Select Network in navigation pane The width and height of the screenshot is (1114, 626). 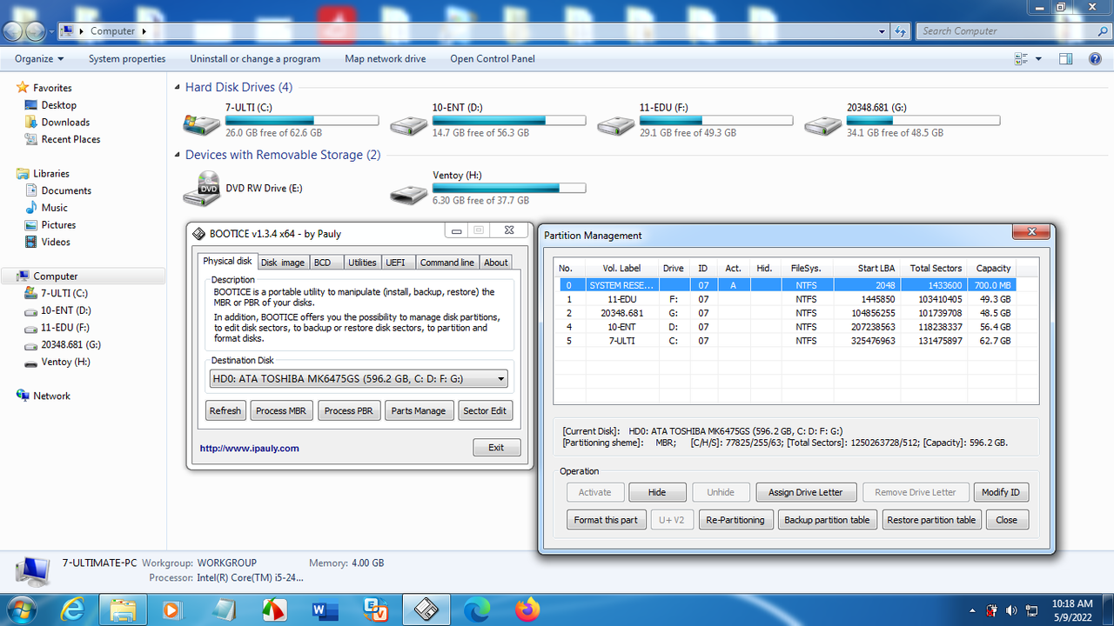[x=51, y=396]
